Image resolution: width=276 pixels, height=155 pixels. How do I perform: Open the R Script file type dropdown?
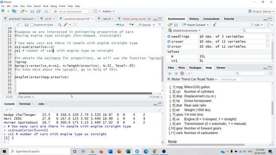click(x=156, y=97)
